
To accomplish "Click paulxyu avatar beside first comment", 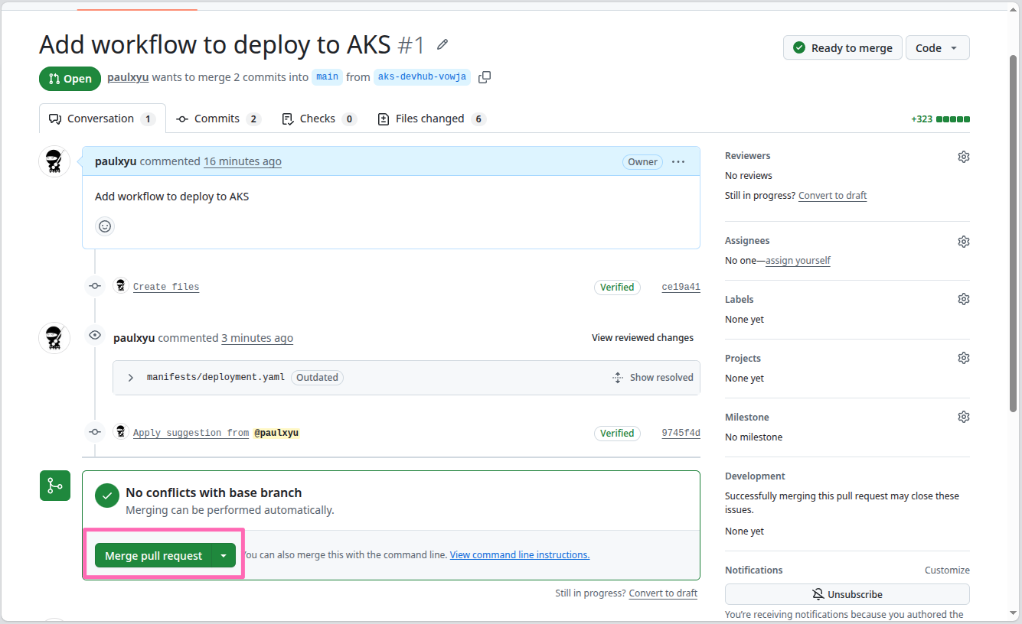I will click(x=54, y=162).
